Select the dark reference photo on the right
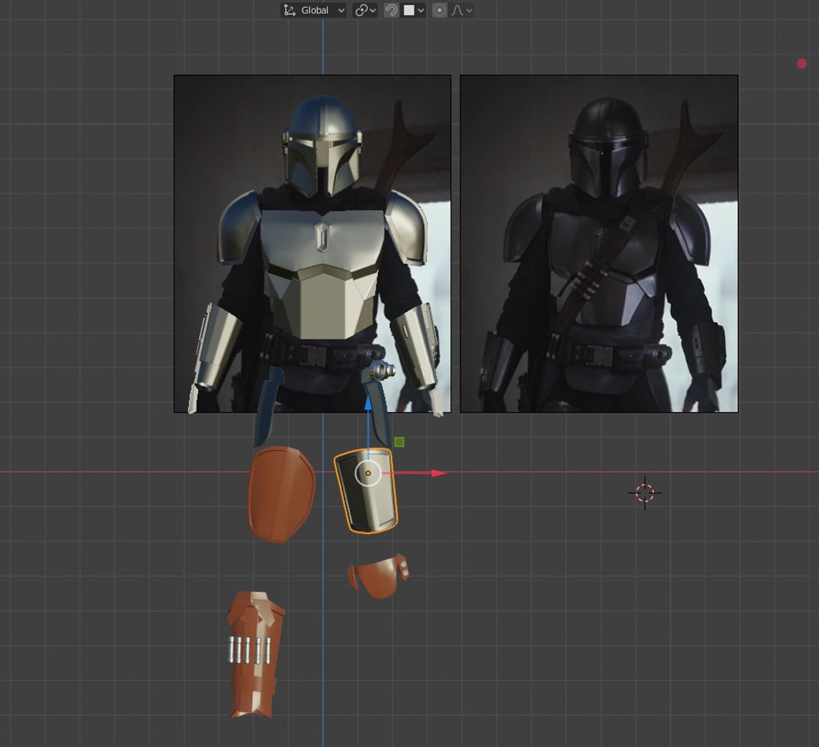819x747 pixels. 598,243
